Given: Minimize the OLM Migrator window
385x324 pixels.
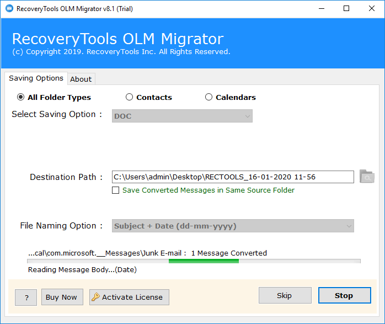Looking at the screenshot, I should tap(322, 9).
